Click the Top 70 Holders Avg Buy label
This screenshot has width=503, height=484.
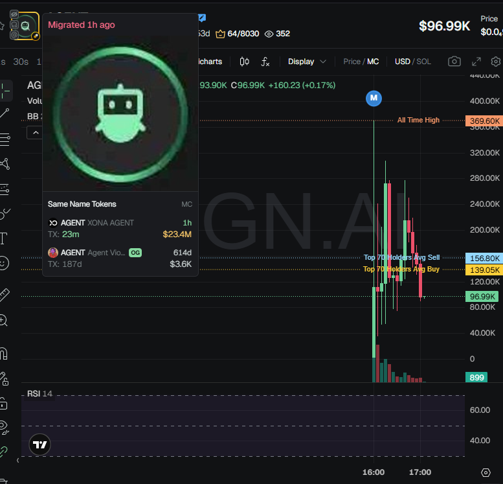pos(401,269)
